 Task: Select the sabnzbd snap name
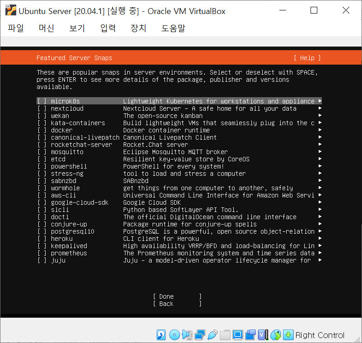coord(64,181)
